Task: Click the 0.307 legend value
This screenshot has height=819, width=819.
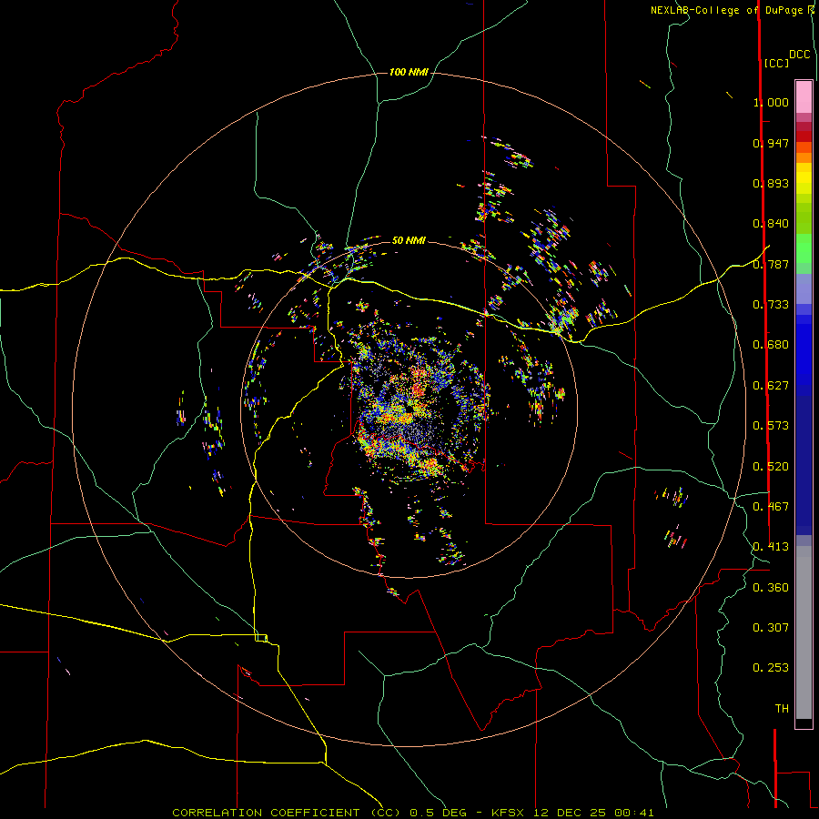Action: (771, 627)
